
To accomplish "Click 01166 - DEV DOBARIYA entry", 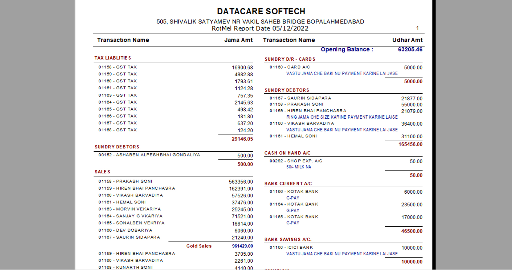I will click(x=125, y=230).
